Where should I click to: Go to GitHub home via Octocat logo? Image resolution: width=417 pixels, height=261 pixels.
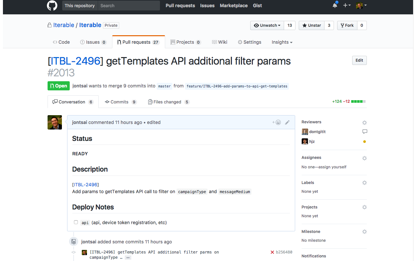52,6
